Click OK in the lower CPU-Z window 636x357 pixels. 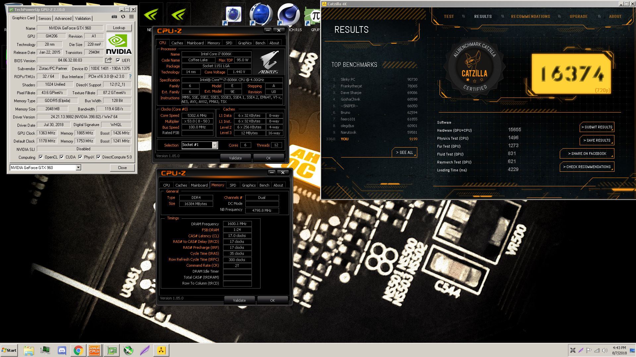(x=272, y=300)
